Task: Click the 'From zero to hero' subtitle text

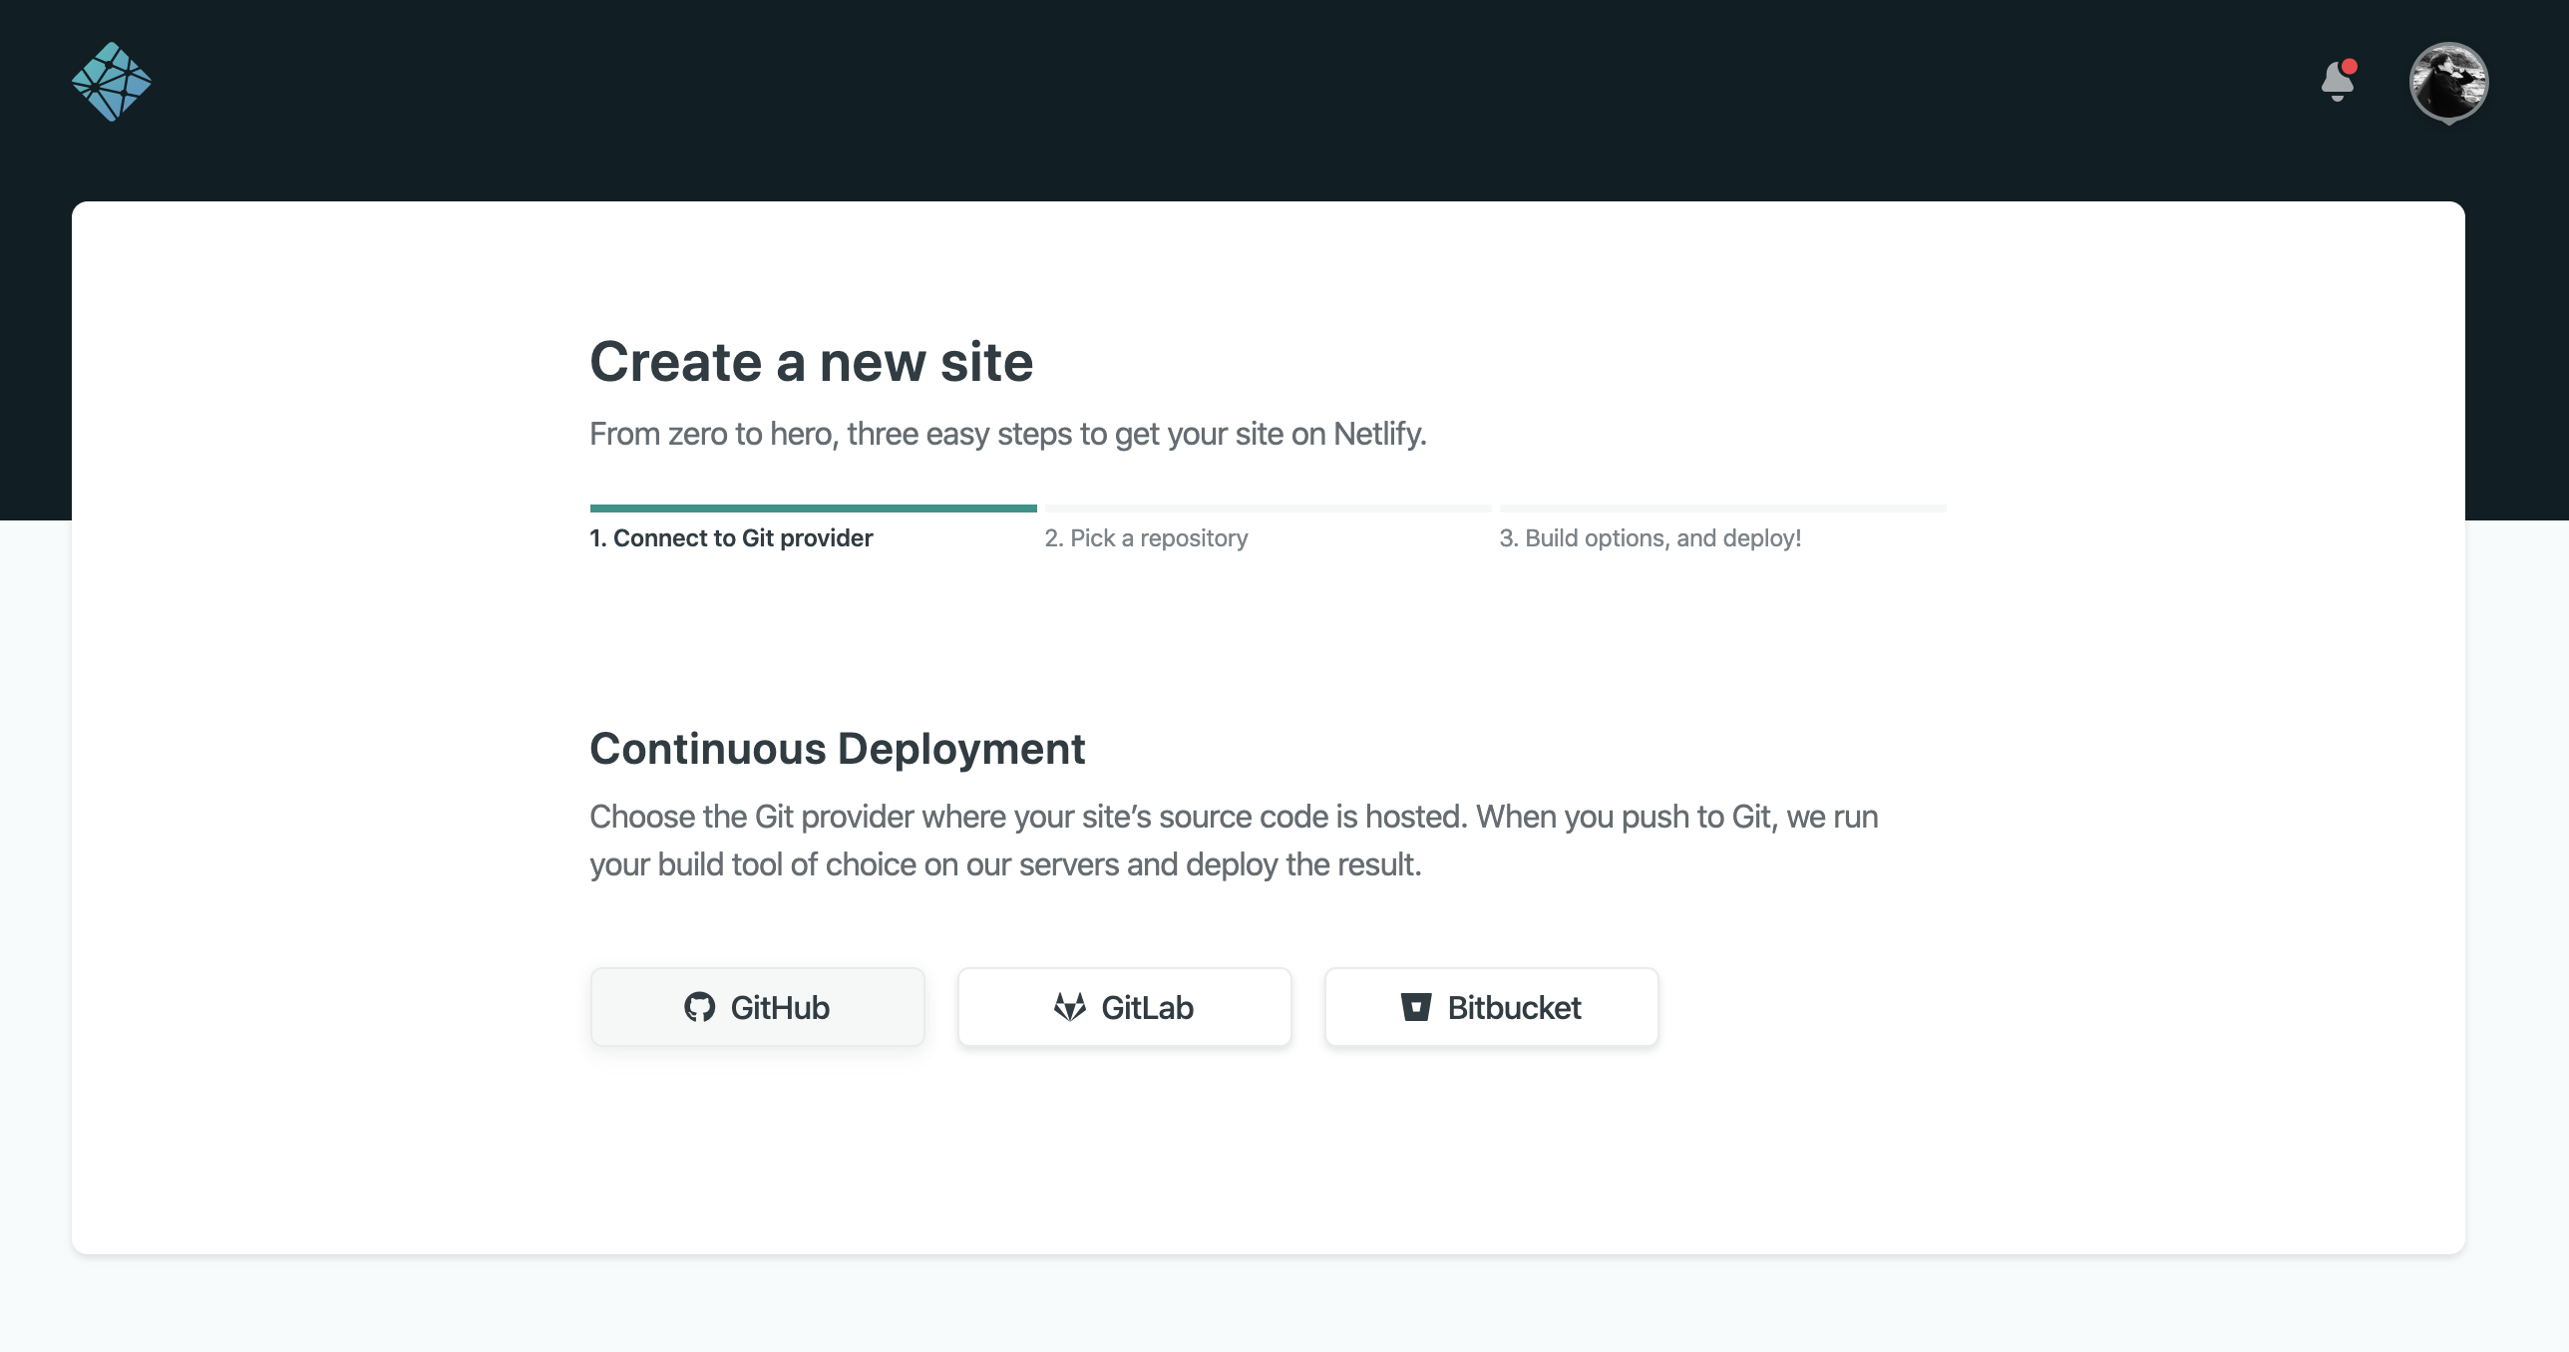Action: tap(1008, 434)
